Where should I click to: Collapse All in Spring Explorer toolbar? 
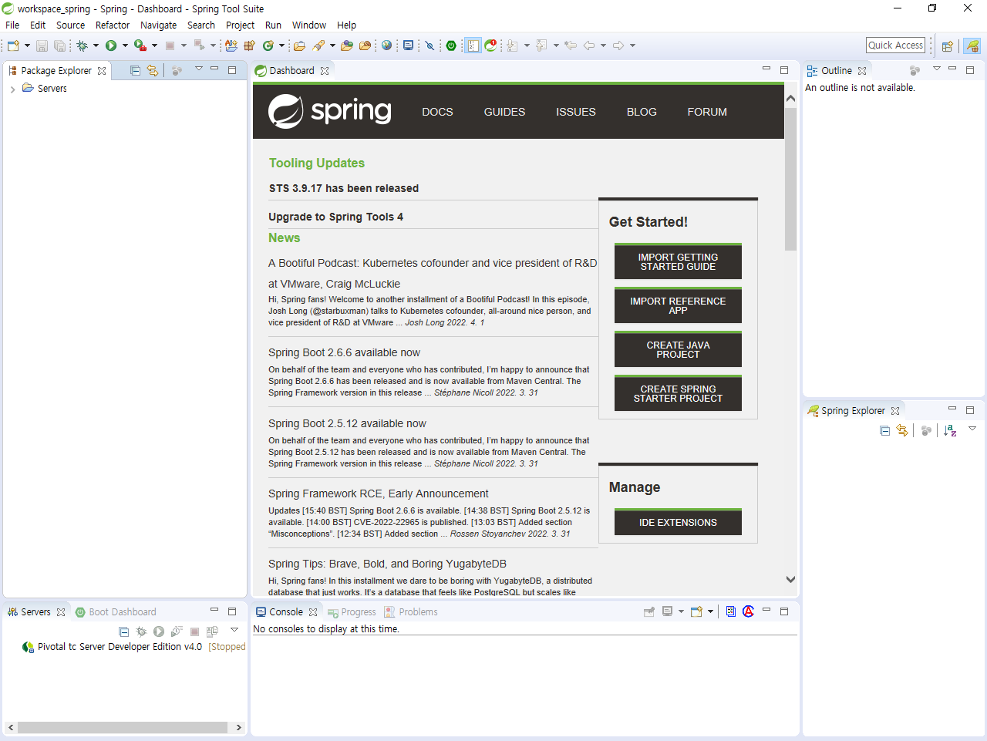tap(884, 430)
